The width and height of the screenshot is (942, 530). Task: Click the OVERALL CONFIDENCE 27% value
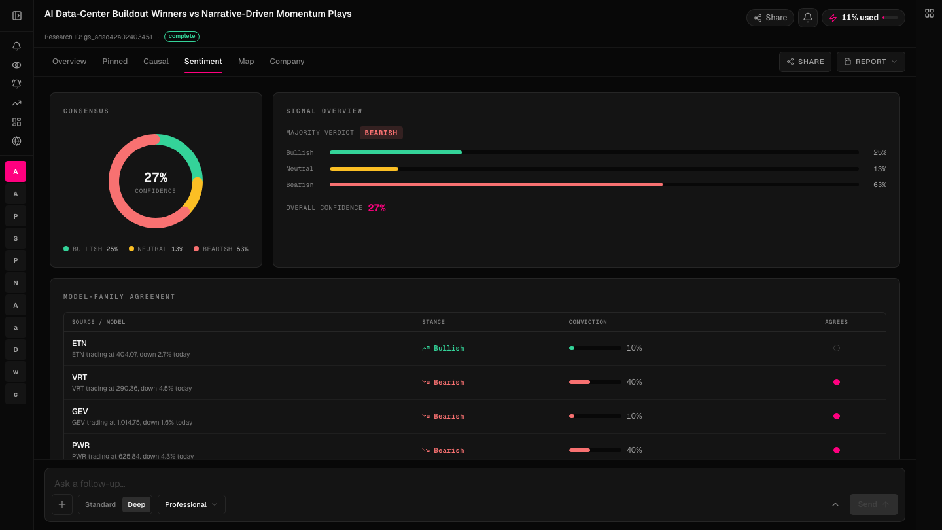pyautogui.click(x=377, y=208)
